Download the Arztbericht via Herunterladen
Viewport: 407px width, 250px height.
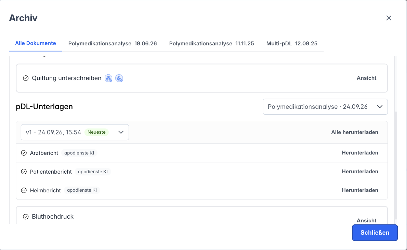click(x=360, y=153)
